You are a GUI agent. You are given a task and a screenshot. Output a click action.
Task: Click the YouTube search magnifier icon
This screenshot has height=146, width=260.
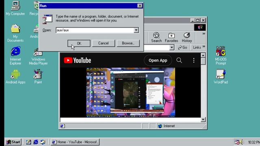point(179,60)
